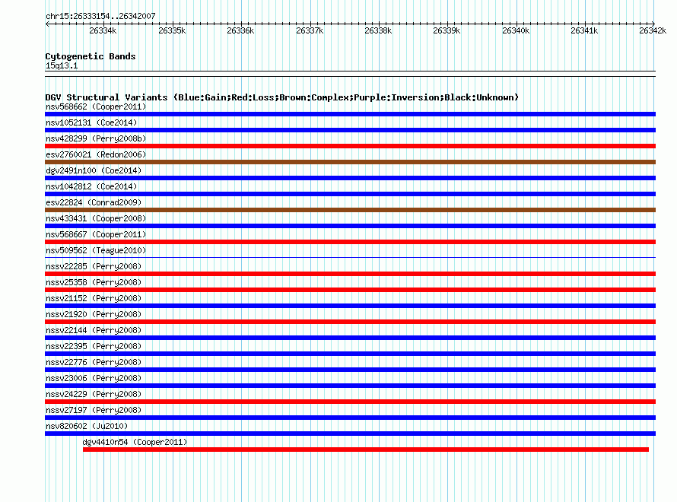Click the nsv568662 (Cooper2011) blue gain bar

[350, 114]
